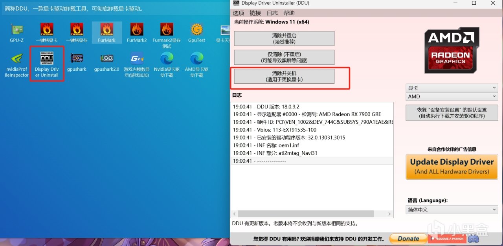
Task: Click the log horizontal scrollbar thumb
Action: [x=307, y=214]
